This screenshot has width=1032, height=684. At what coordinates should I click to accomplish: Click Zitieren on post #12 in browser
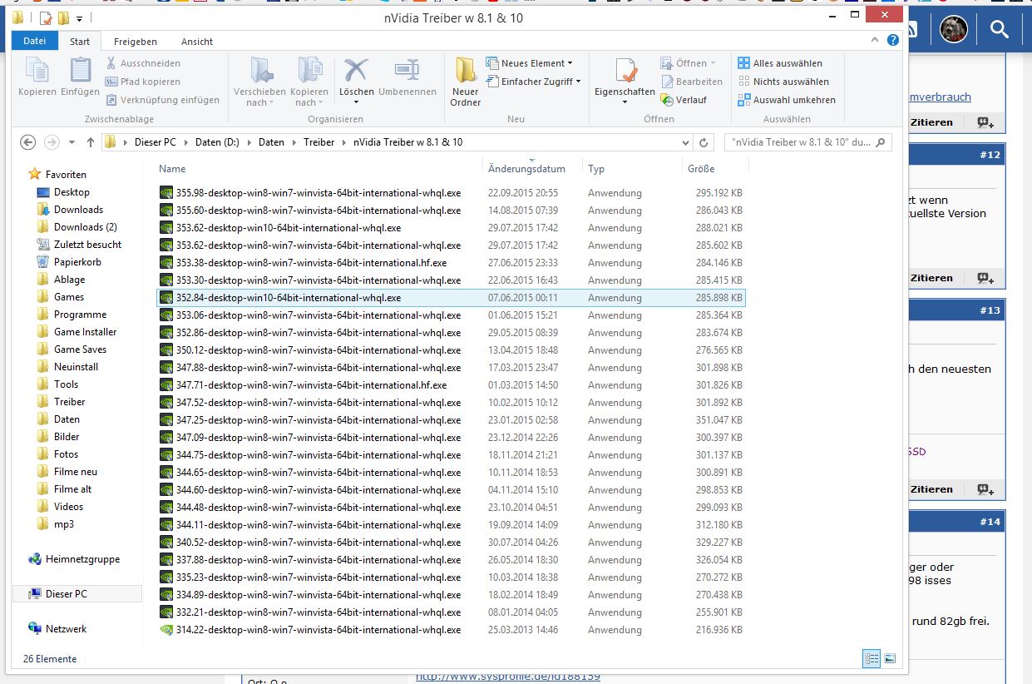pos(931,278)
